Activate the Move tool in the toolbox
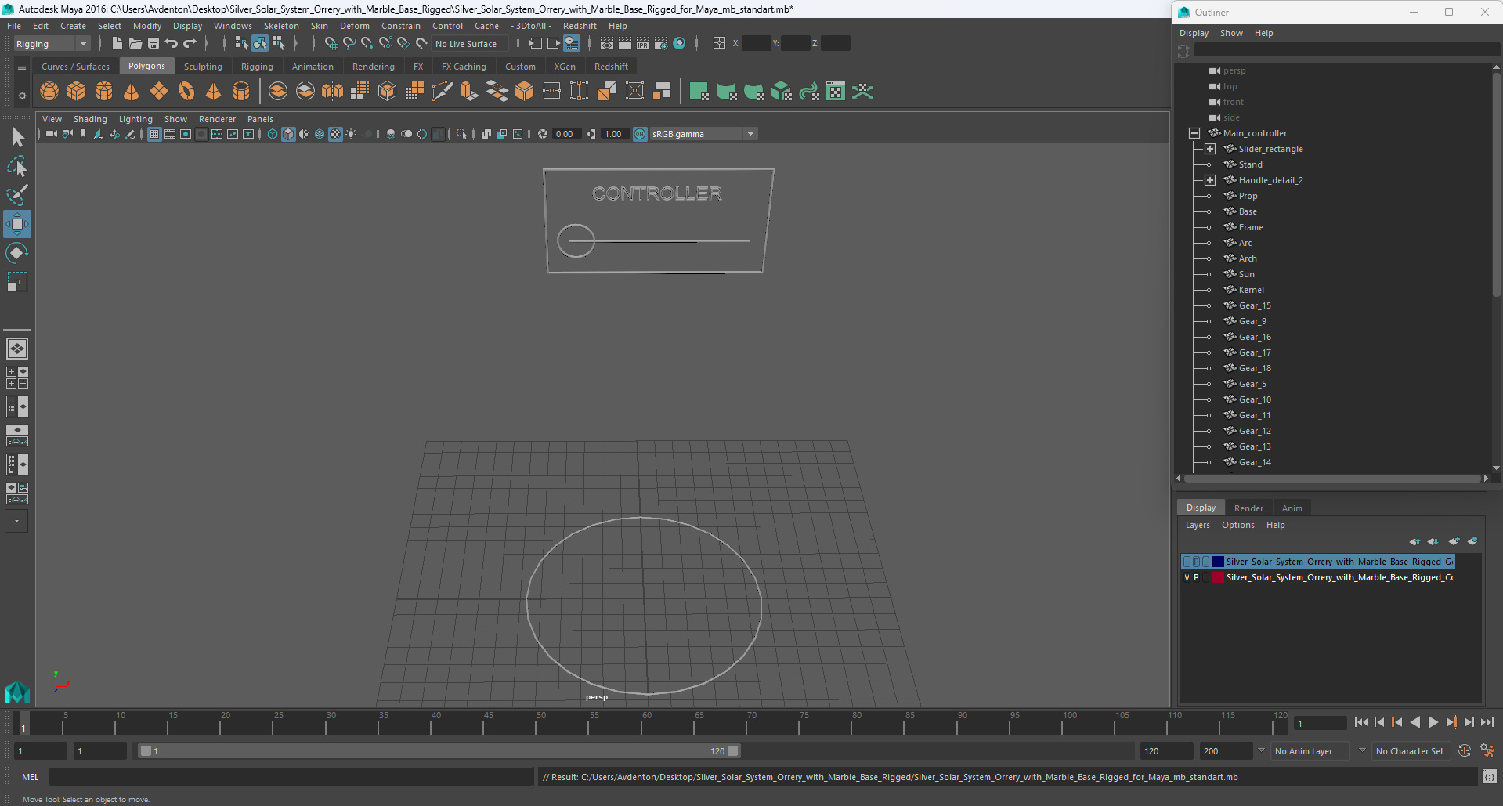The width and height of the screenshot is (1503, 806). pyautogui.click(x=17, y=224)
